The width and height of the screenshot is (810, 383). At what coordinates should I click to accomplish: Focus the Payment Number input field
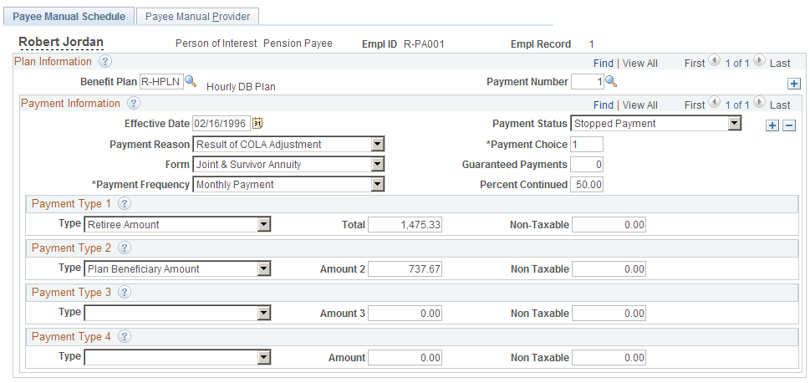(588, 82)
